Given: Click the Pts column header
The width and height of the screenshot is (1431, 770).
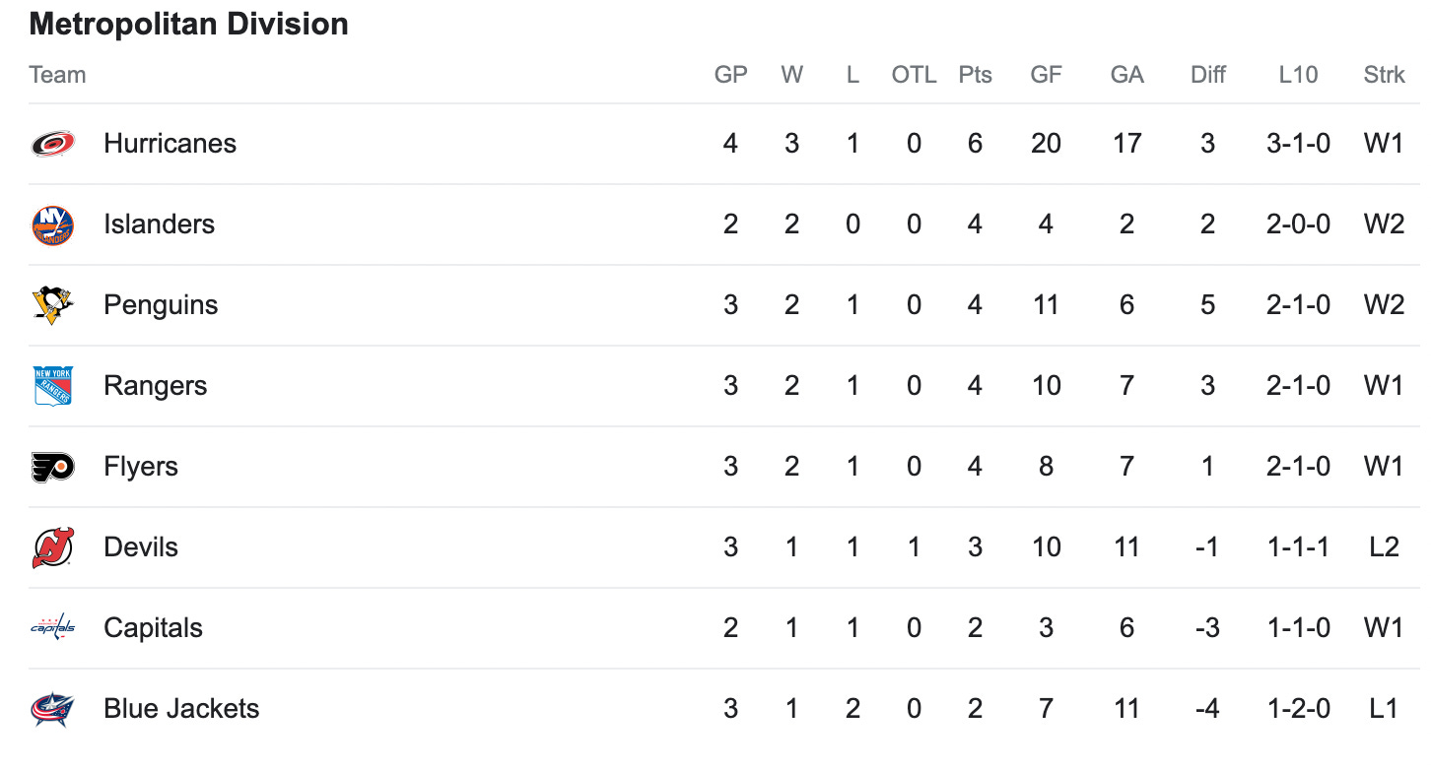Looking at the screenshot, I should [975, 75].
